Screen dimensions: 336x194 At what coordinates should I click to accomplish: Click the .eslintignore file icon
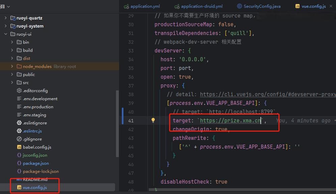click(x=19, y=123)
